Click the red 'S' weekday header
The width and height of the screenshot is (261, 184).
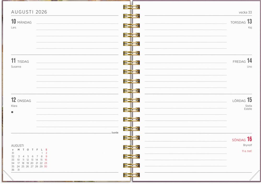[x=46, y=150]
